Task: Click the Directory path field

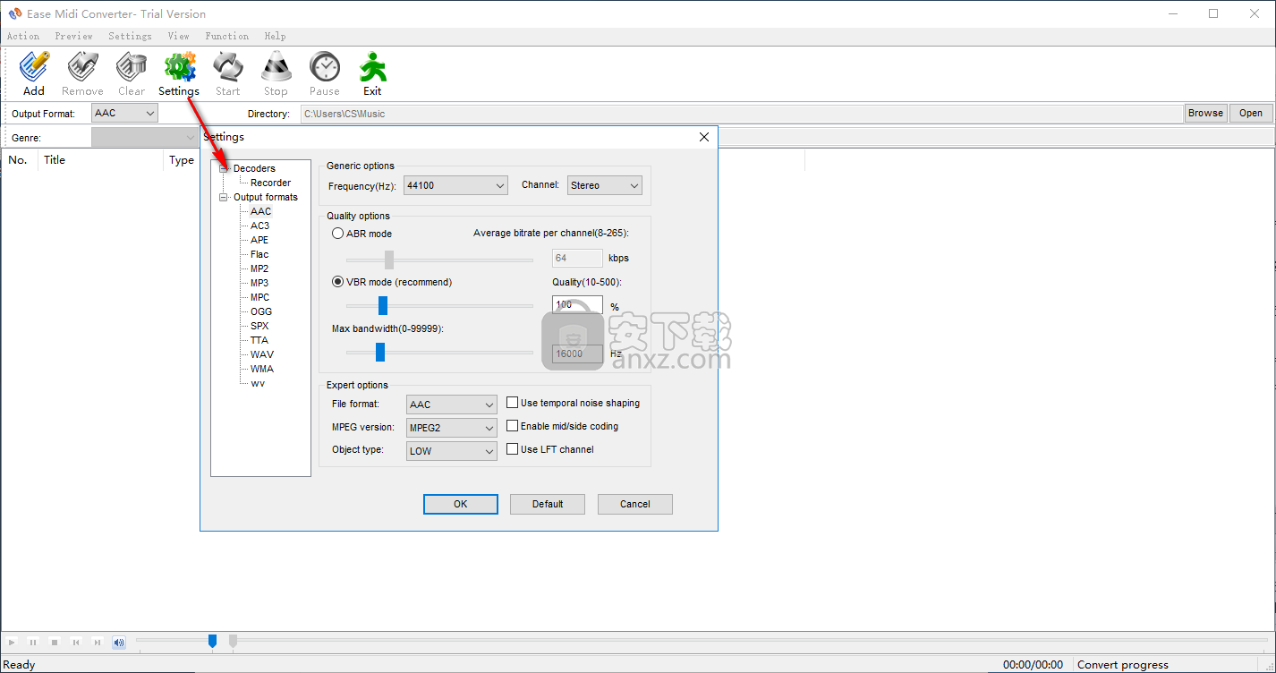Action: click(741, 114)
